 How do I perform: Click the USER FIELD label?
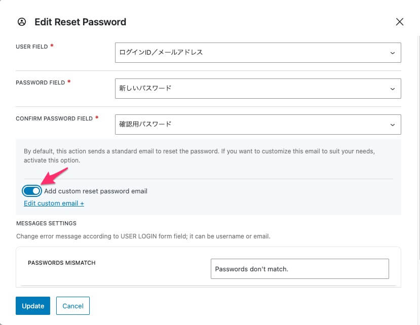click(32, 47)
